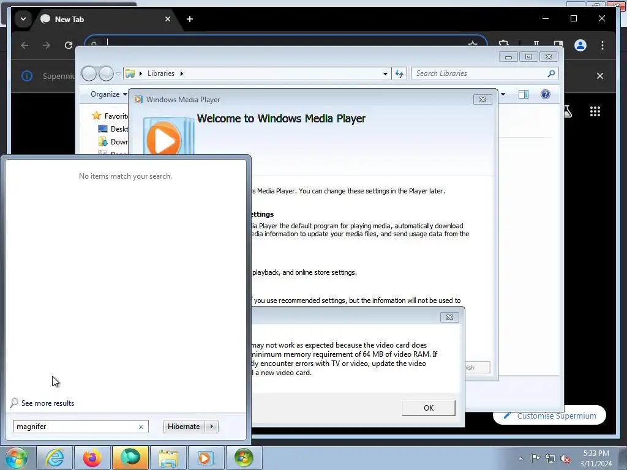The height and width of the screenshot is (470, 627).
Task: Click the muted volume tray icon
Action: pyautogui.click(x=565, y=458)
